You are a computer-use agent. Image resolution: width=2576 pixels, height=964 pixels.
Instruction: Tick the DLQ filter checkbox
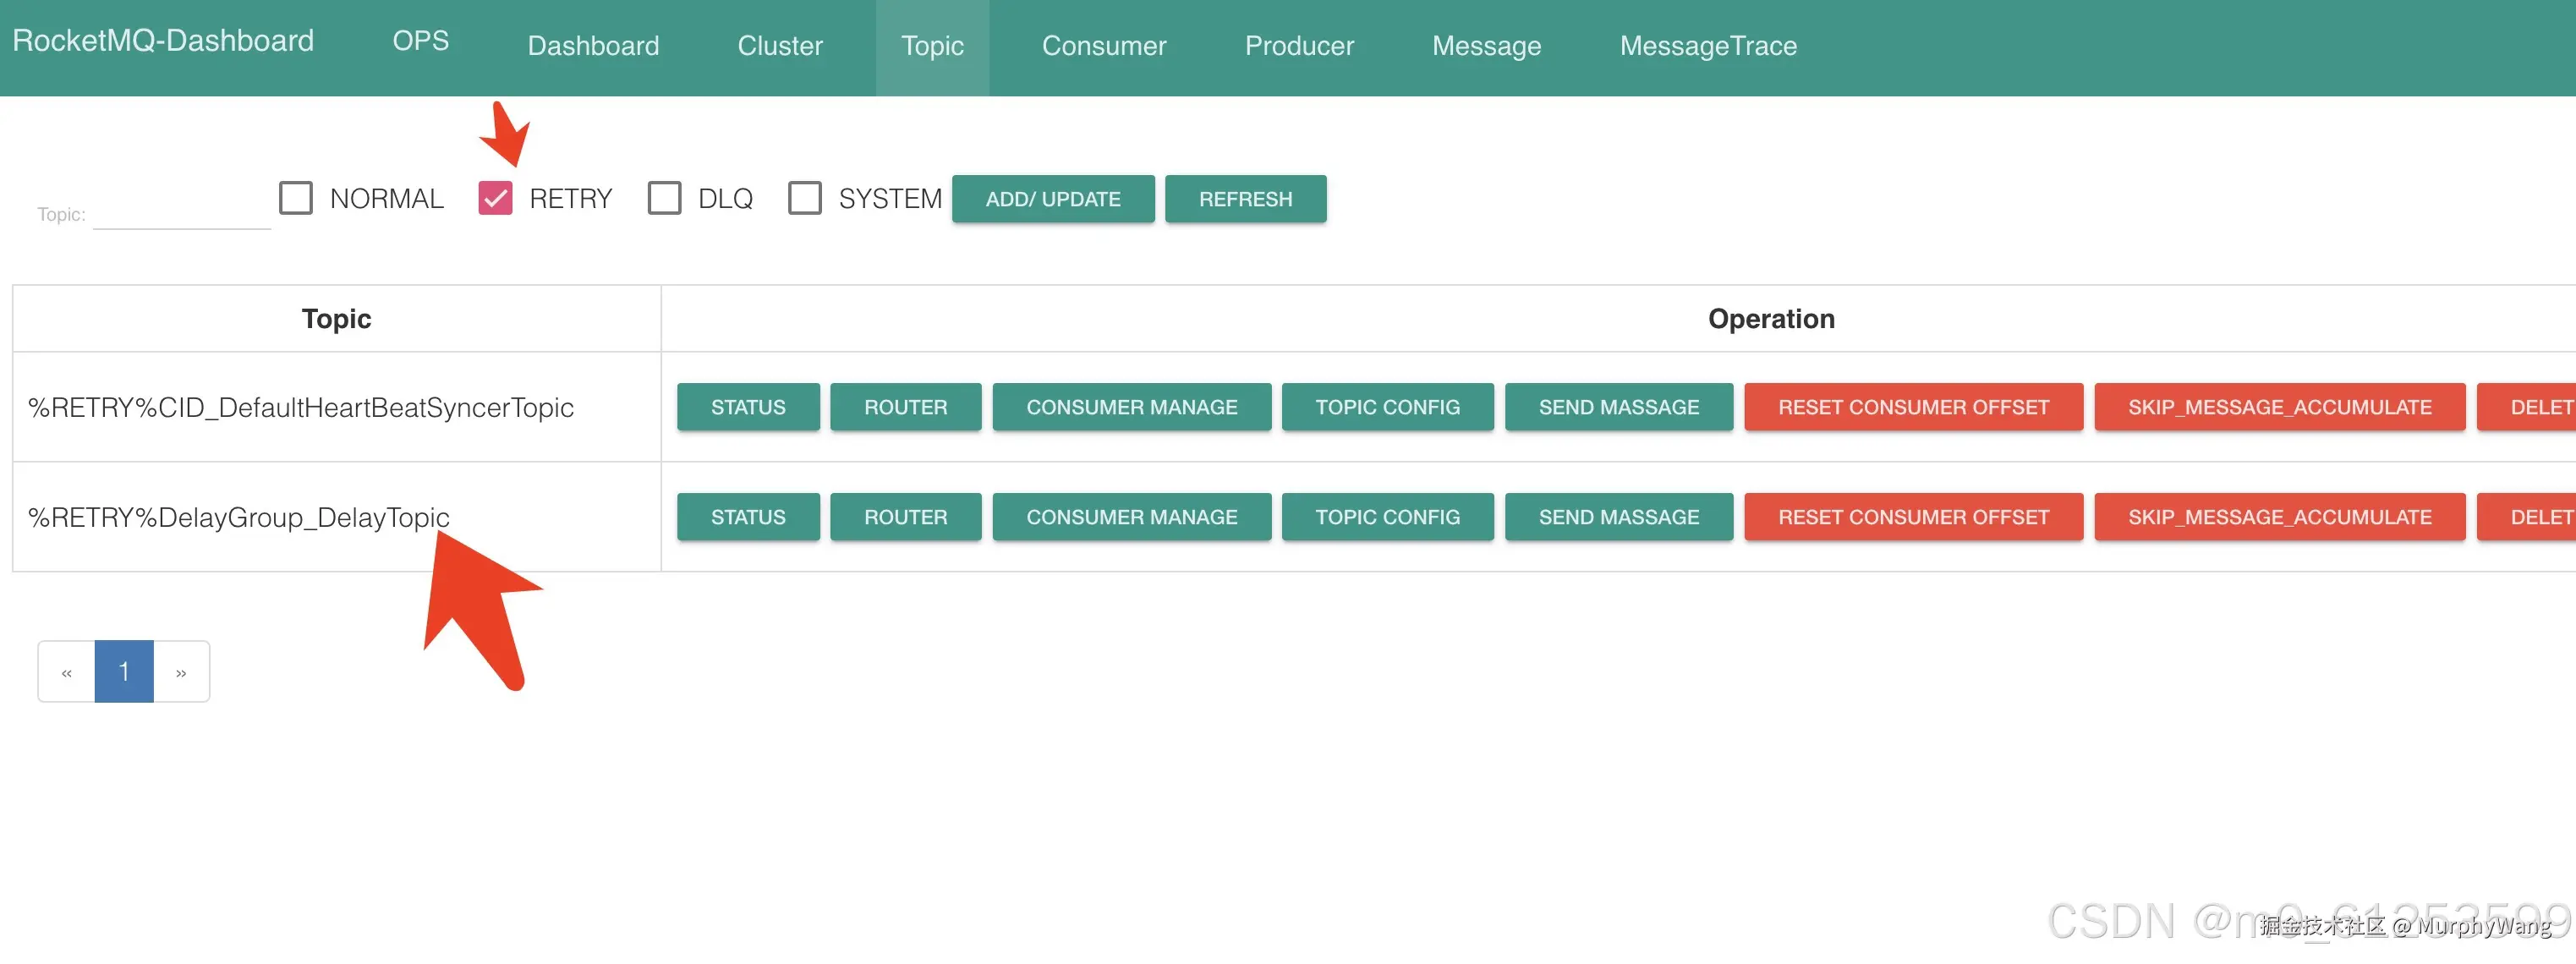pos(664,198)
